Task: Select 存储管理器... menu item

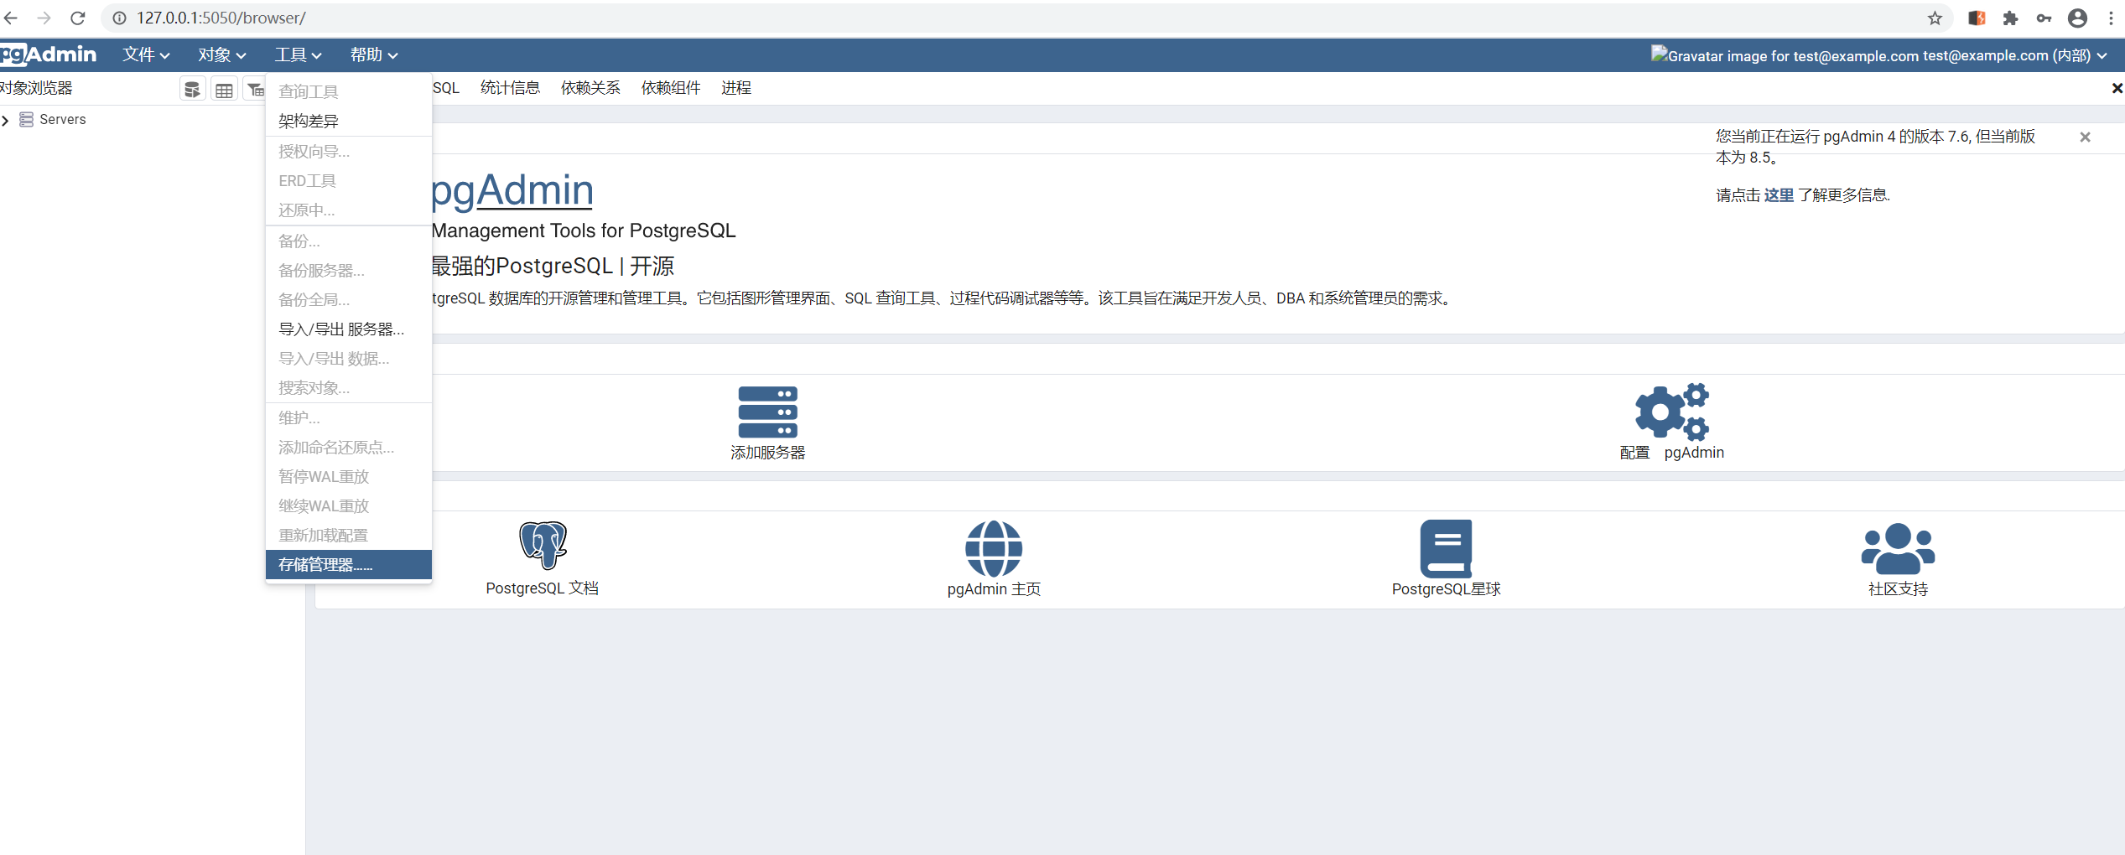Action: (x=348, y=564)
